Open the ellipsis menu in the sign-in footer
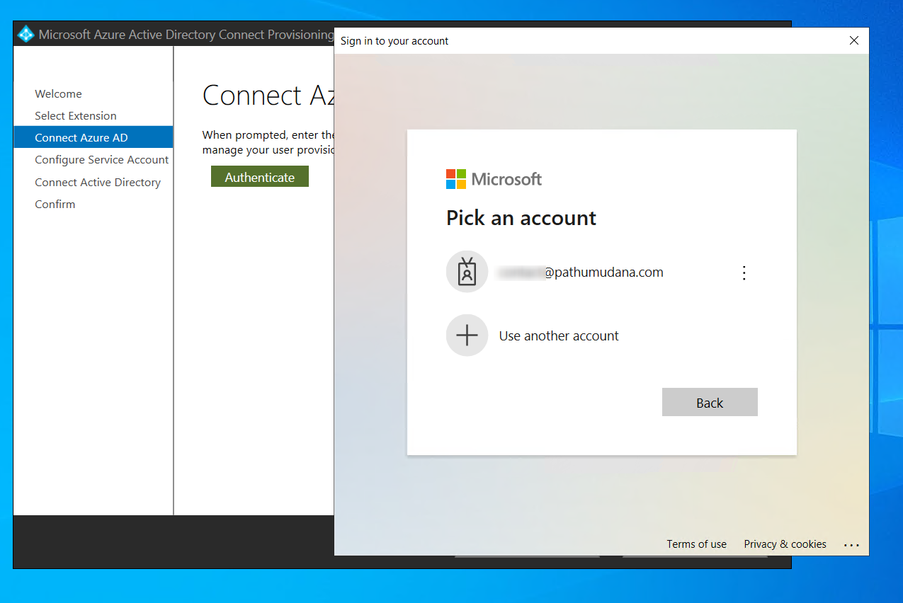Screen dimensions: 903x603 click(852, 545)
